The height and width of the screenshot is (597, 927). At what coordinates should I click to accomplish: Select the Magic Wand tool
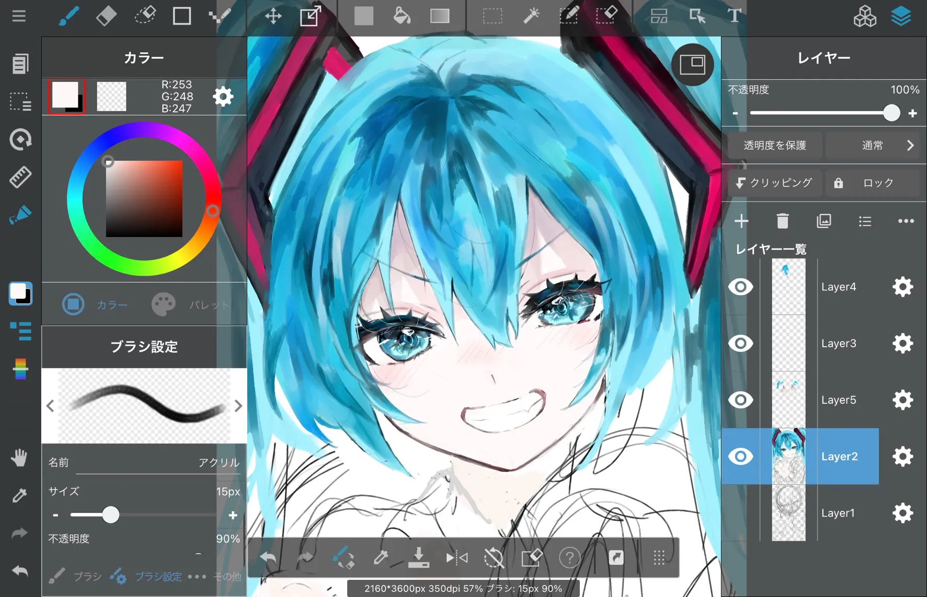click(531, 16)
